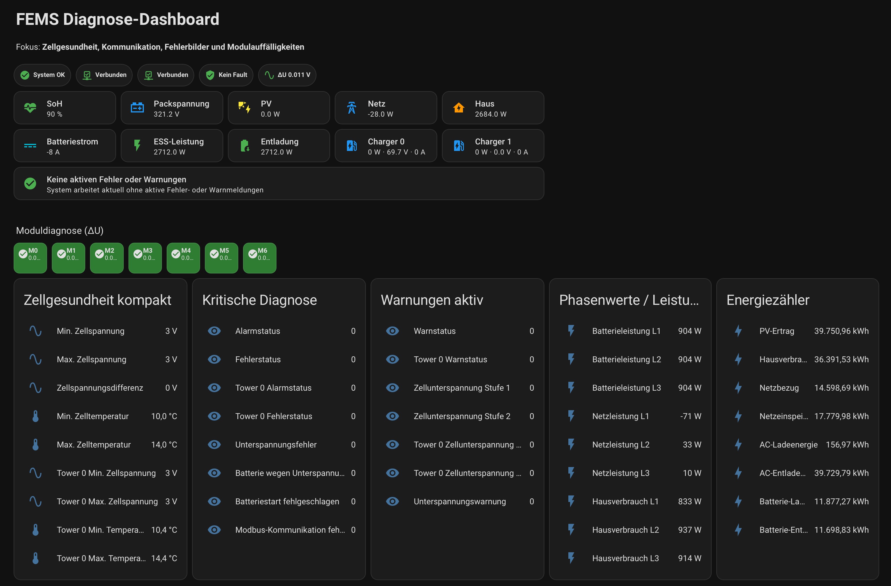Viewport: 891px width, 586px height.
Task: Click the Charger 0 station icon
Action: [x=351, y=146]
